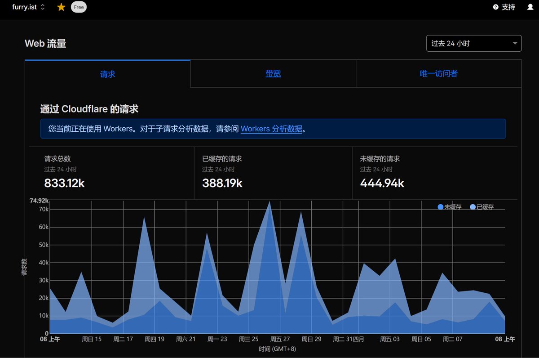Click the 周一 23 axis label

click(x=217, y=339)
